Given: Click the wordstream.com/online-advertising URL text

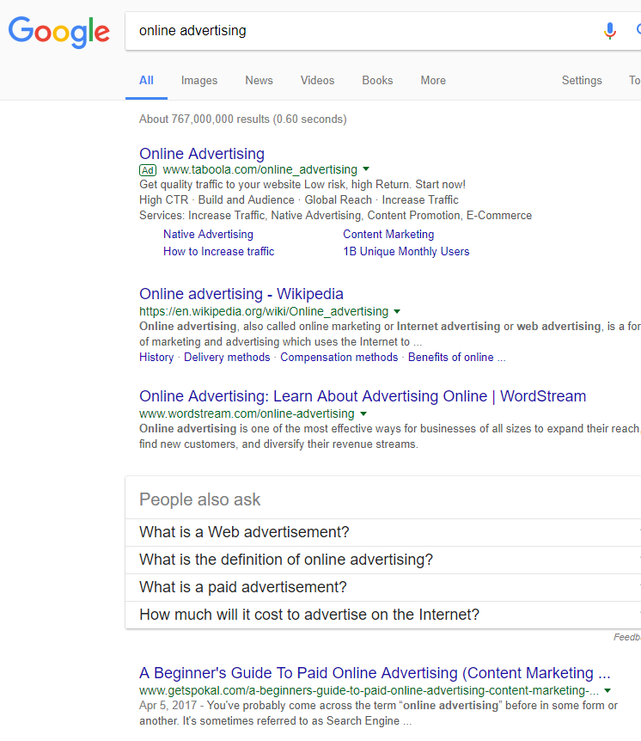Looking at the screenshot, I should (247, 414).
